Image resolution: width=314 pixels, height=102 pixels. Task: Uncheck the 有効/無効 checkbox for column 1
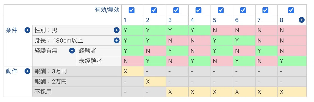tap(132, 10)
